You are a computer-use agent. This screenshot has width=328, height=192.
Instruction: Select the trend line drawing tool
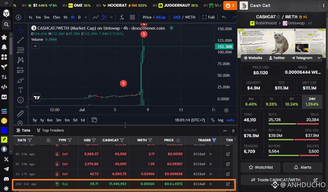(x=20, y=40)
